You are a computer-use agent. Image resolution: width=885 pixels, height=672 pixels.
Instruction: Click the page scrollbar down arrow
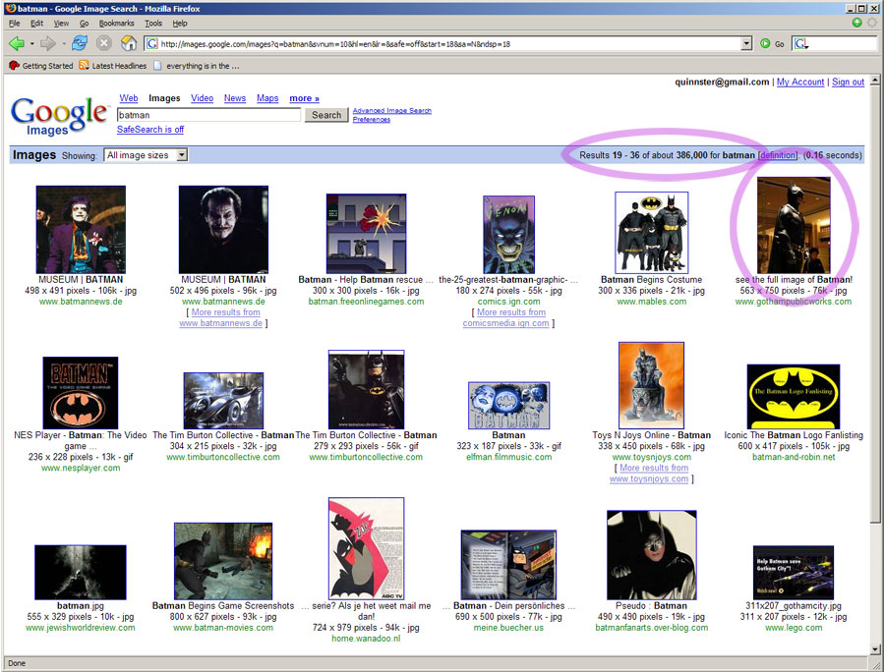coord(875,648)
